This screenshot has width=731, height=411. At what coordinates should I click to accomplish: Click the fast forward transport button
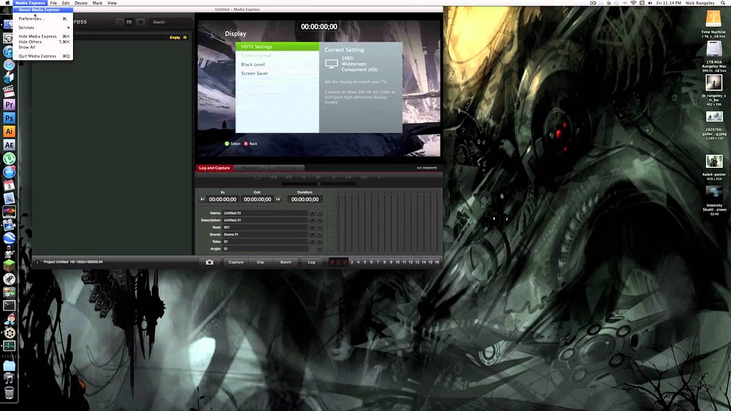348,177
